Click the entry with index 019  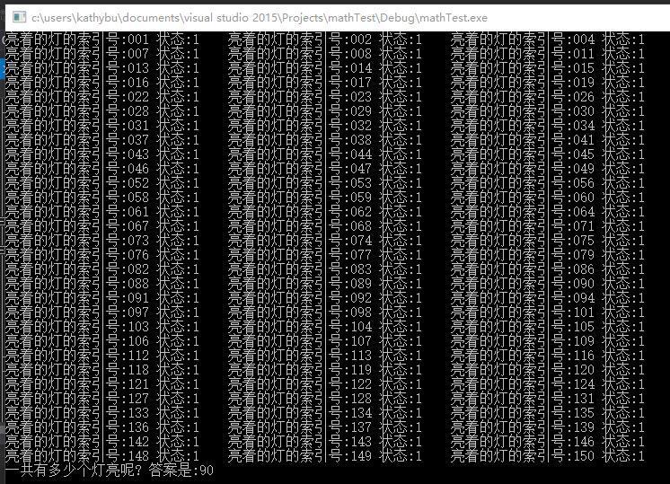pyautogui.click(x=548, y=83)
